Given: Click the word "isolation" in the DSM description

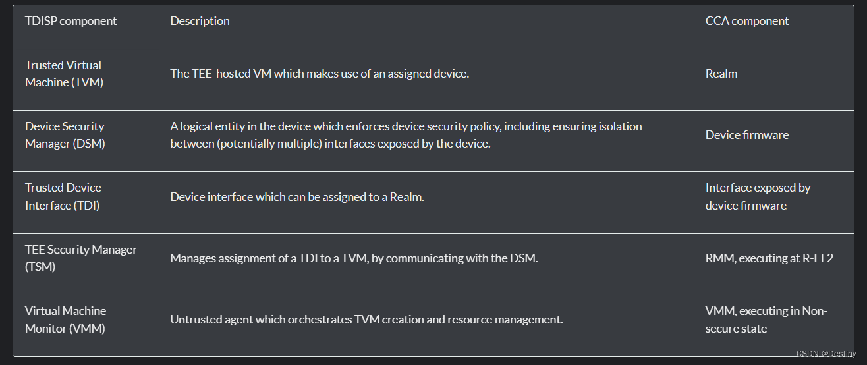Looking at the screenshot, I should coord(619,126).
